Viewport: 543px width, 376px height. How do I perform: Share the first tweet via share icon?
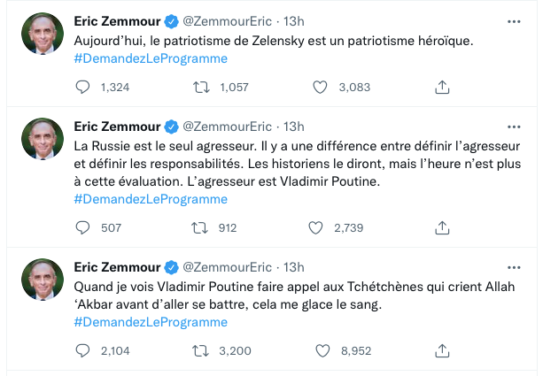[x=442, y=88]
